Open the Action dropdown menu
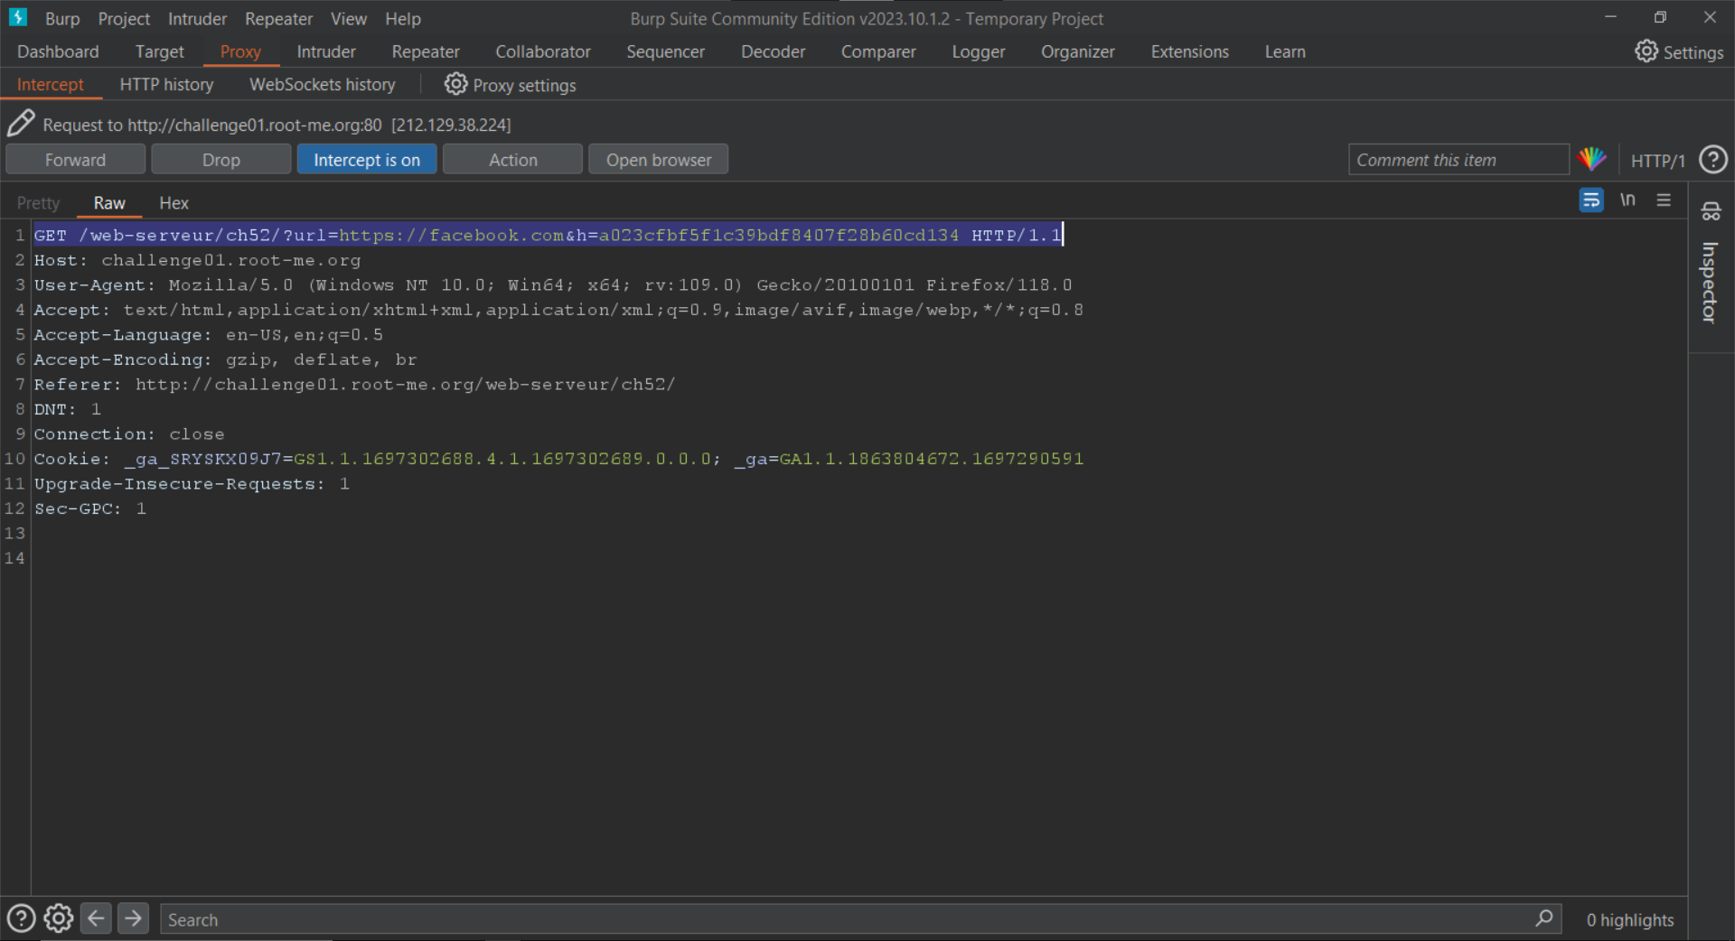1735x941 pixels. [512, 160]
